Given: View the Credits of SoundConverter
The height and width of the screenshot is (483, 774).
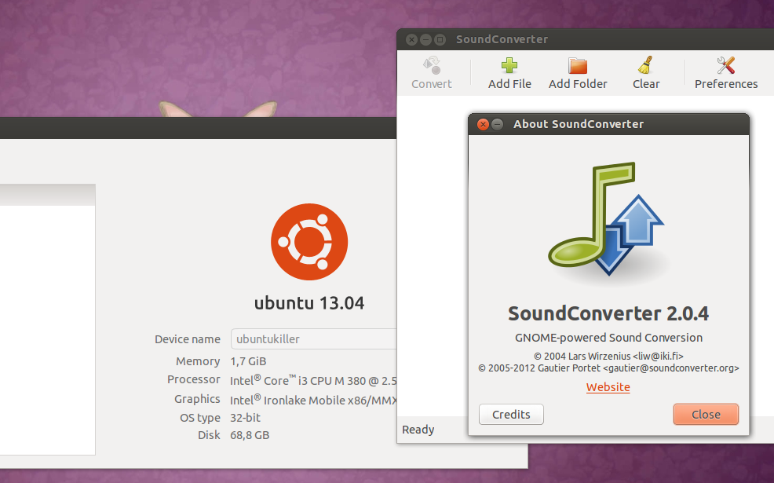Looking at the screenshot, I should (x=511, y=414).
